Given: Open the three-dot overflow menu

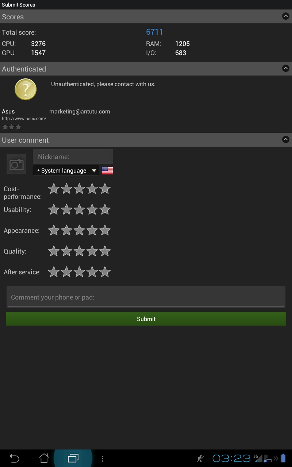Looking at the screenshot, I should [x=103, y=459].
